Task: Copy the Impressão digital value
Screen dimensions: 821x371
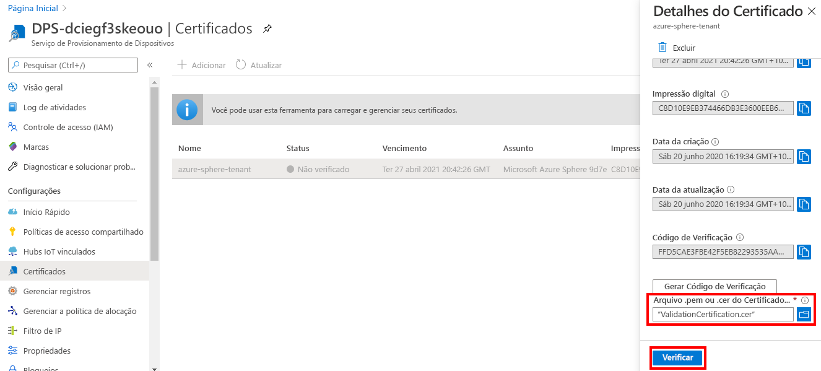Action: click(804, 108)
